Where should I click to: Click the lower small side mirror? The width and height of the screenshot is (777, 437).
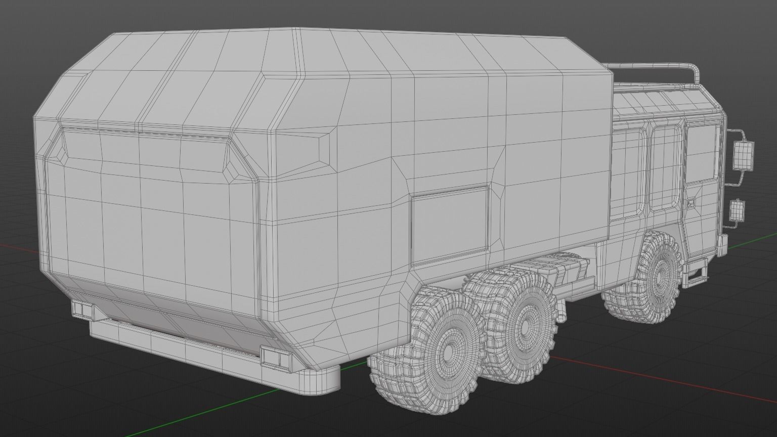(737, 210)
